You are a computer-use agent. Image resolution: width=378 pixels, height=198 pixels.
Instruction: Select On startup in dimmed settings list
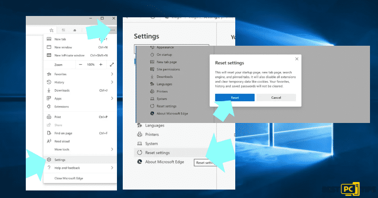[164, 55]
